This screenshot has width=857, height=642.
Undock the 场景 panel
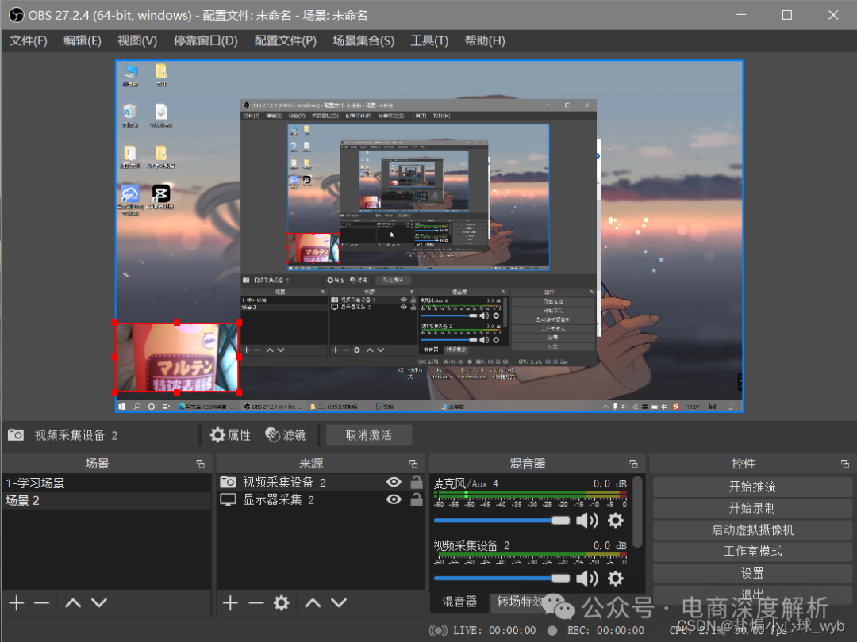[200, 464]
